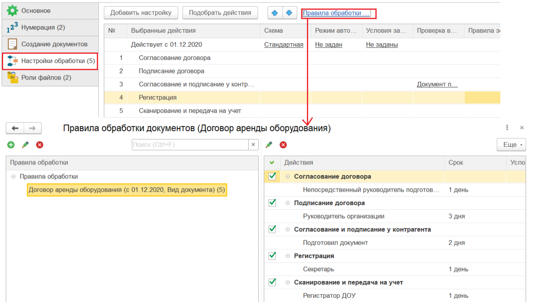Viewport: 533px width, 304px height.
Task: Delete action with right panel red cross
Action: [283, 145]
